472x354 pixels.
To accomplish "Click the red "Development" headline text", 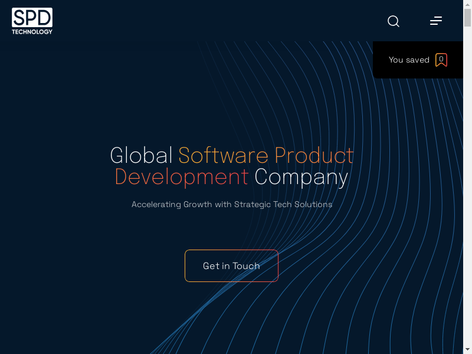I will [181, 177].
